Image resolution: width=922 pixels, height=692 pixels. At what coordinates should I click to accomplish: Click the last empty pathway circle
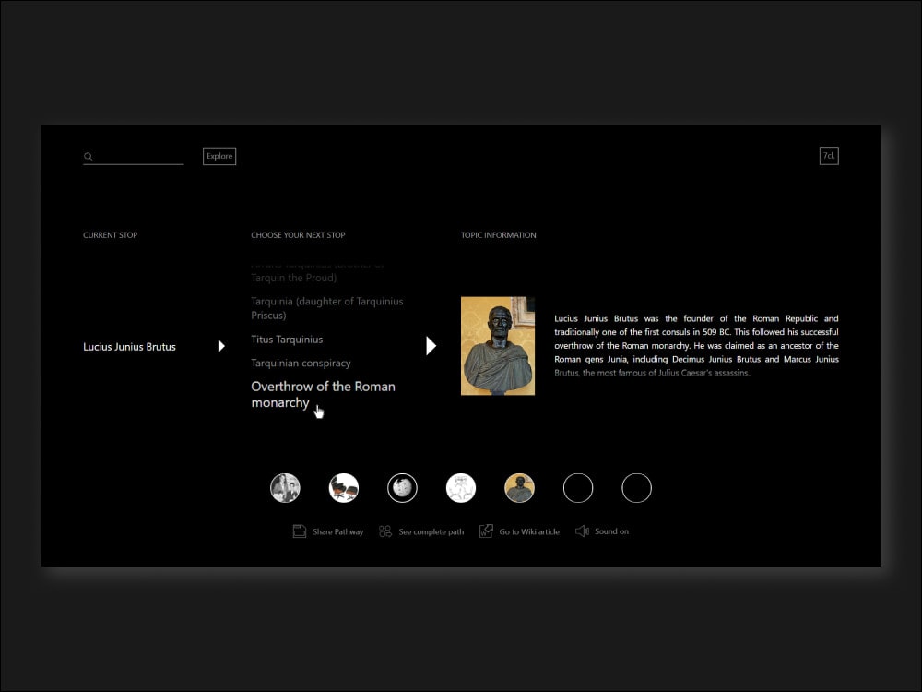pyautogui.click(x=637, y=488)
